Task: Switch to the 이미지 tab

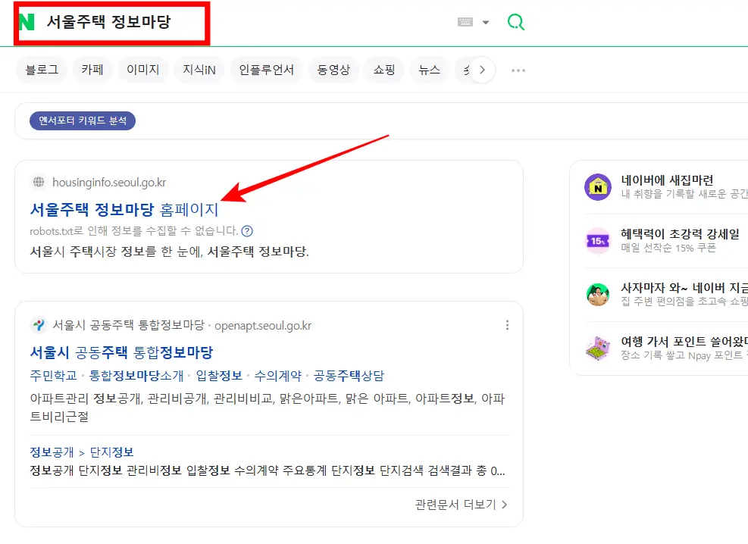Action: pos(142,70)
